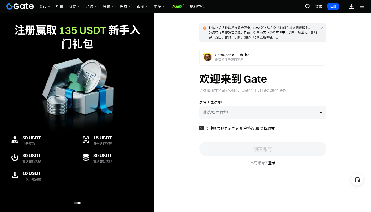Expand the 理财 navigation dropdown
The height and width of the screenshot is (212, 371).
point(125,6)
